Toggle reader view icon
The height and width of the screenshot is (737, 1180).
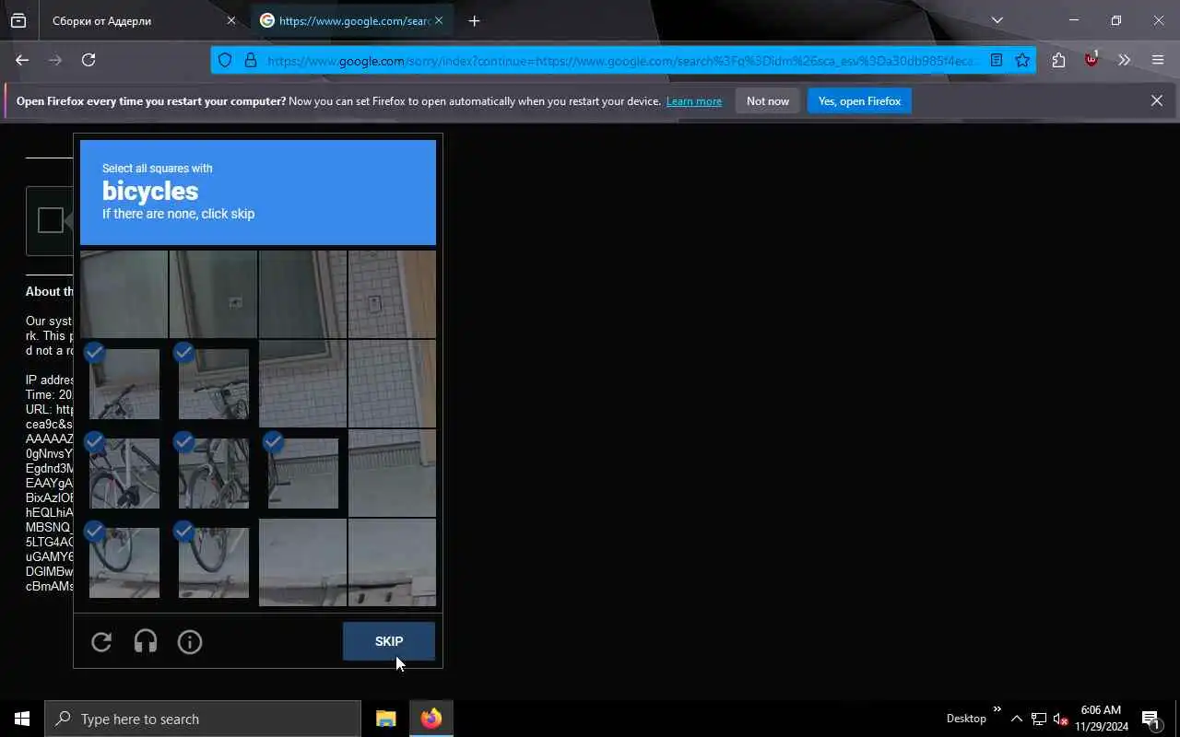tap(997, 60)
